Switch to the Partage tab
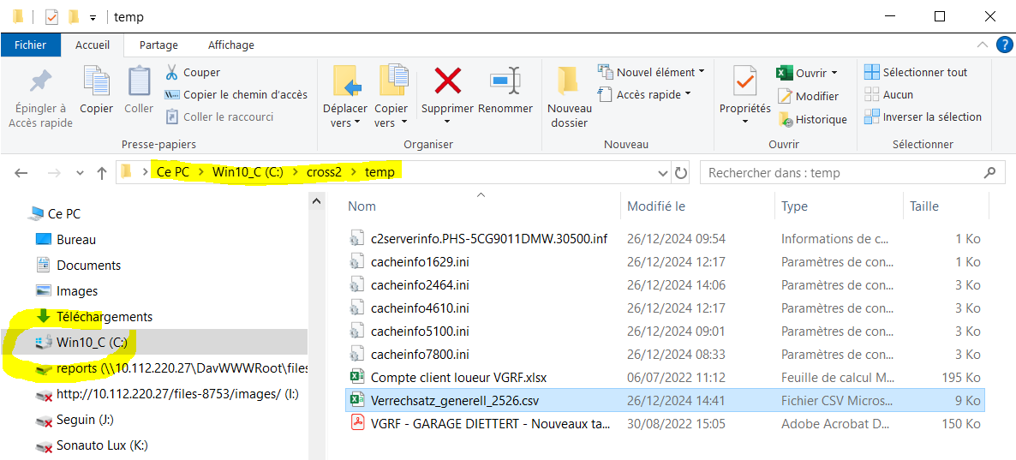This screenshot has height=460, width=1016. 158,45
